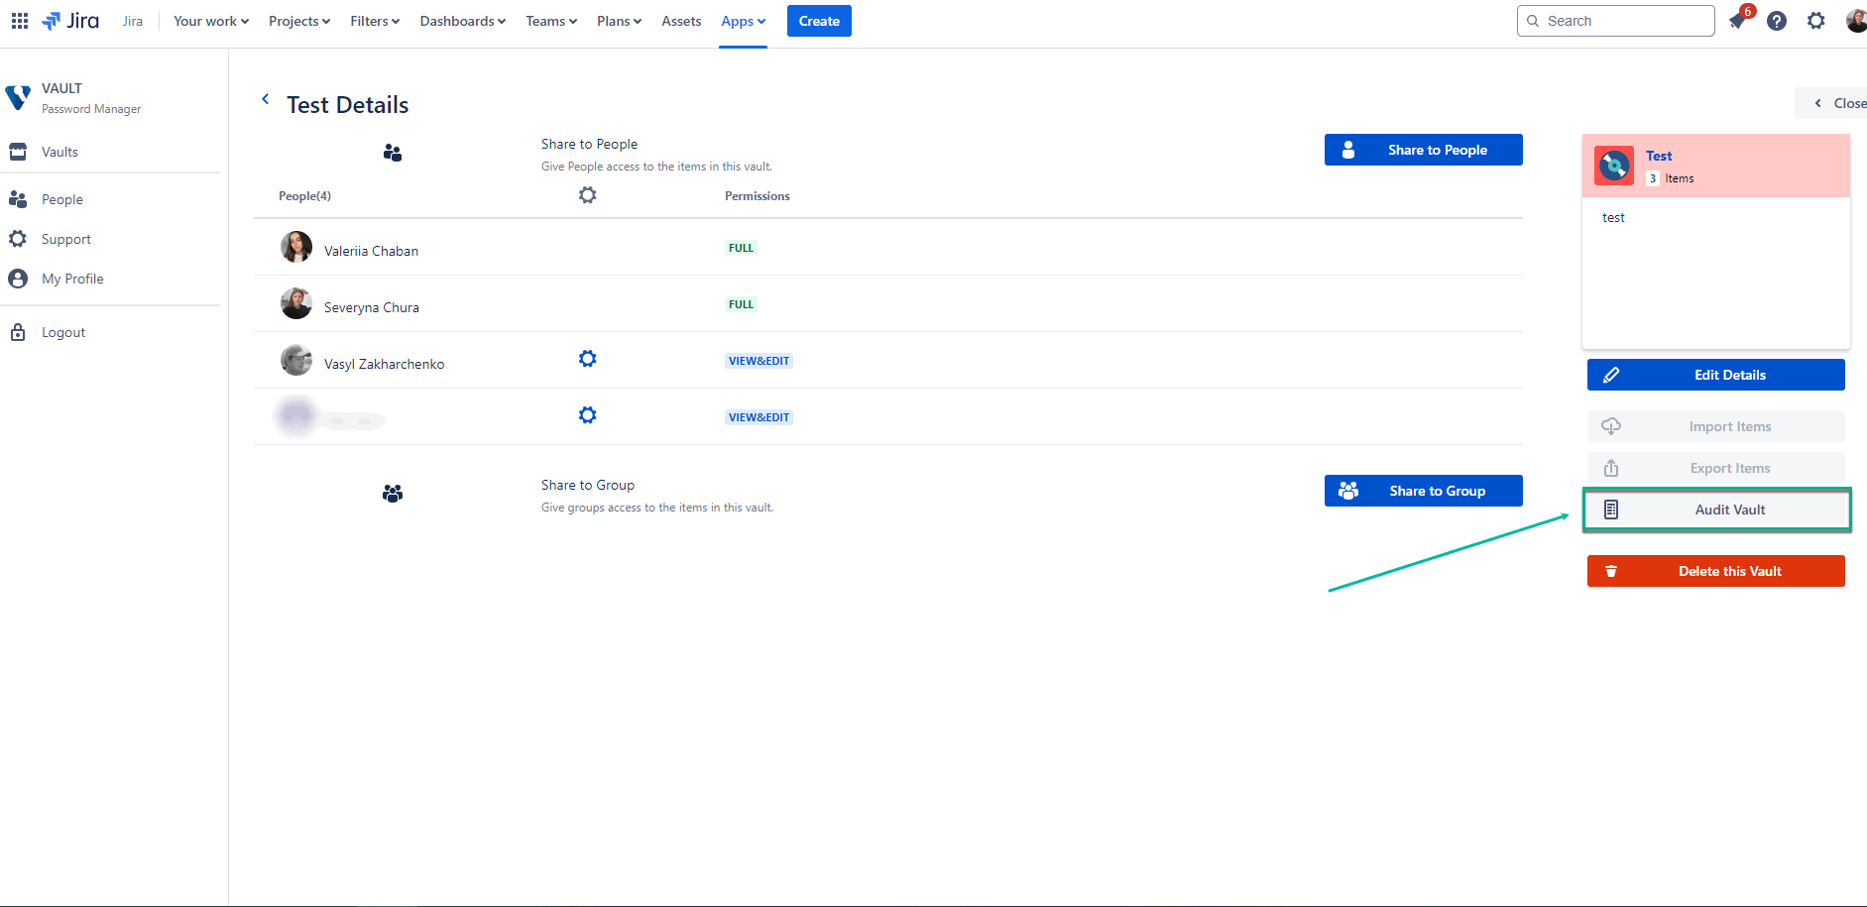Image resolution: width=1867 pixels, height=907 pixels.
Task: Click the Vault Password Manager logo
Action: tap(18, 97)
